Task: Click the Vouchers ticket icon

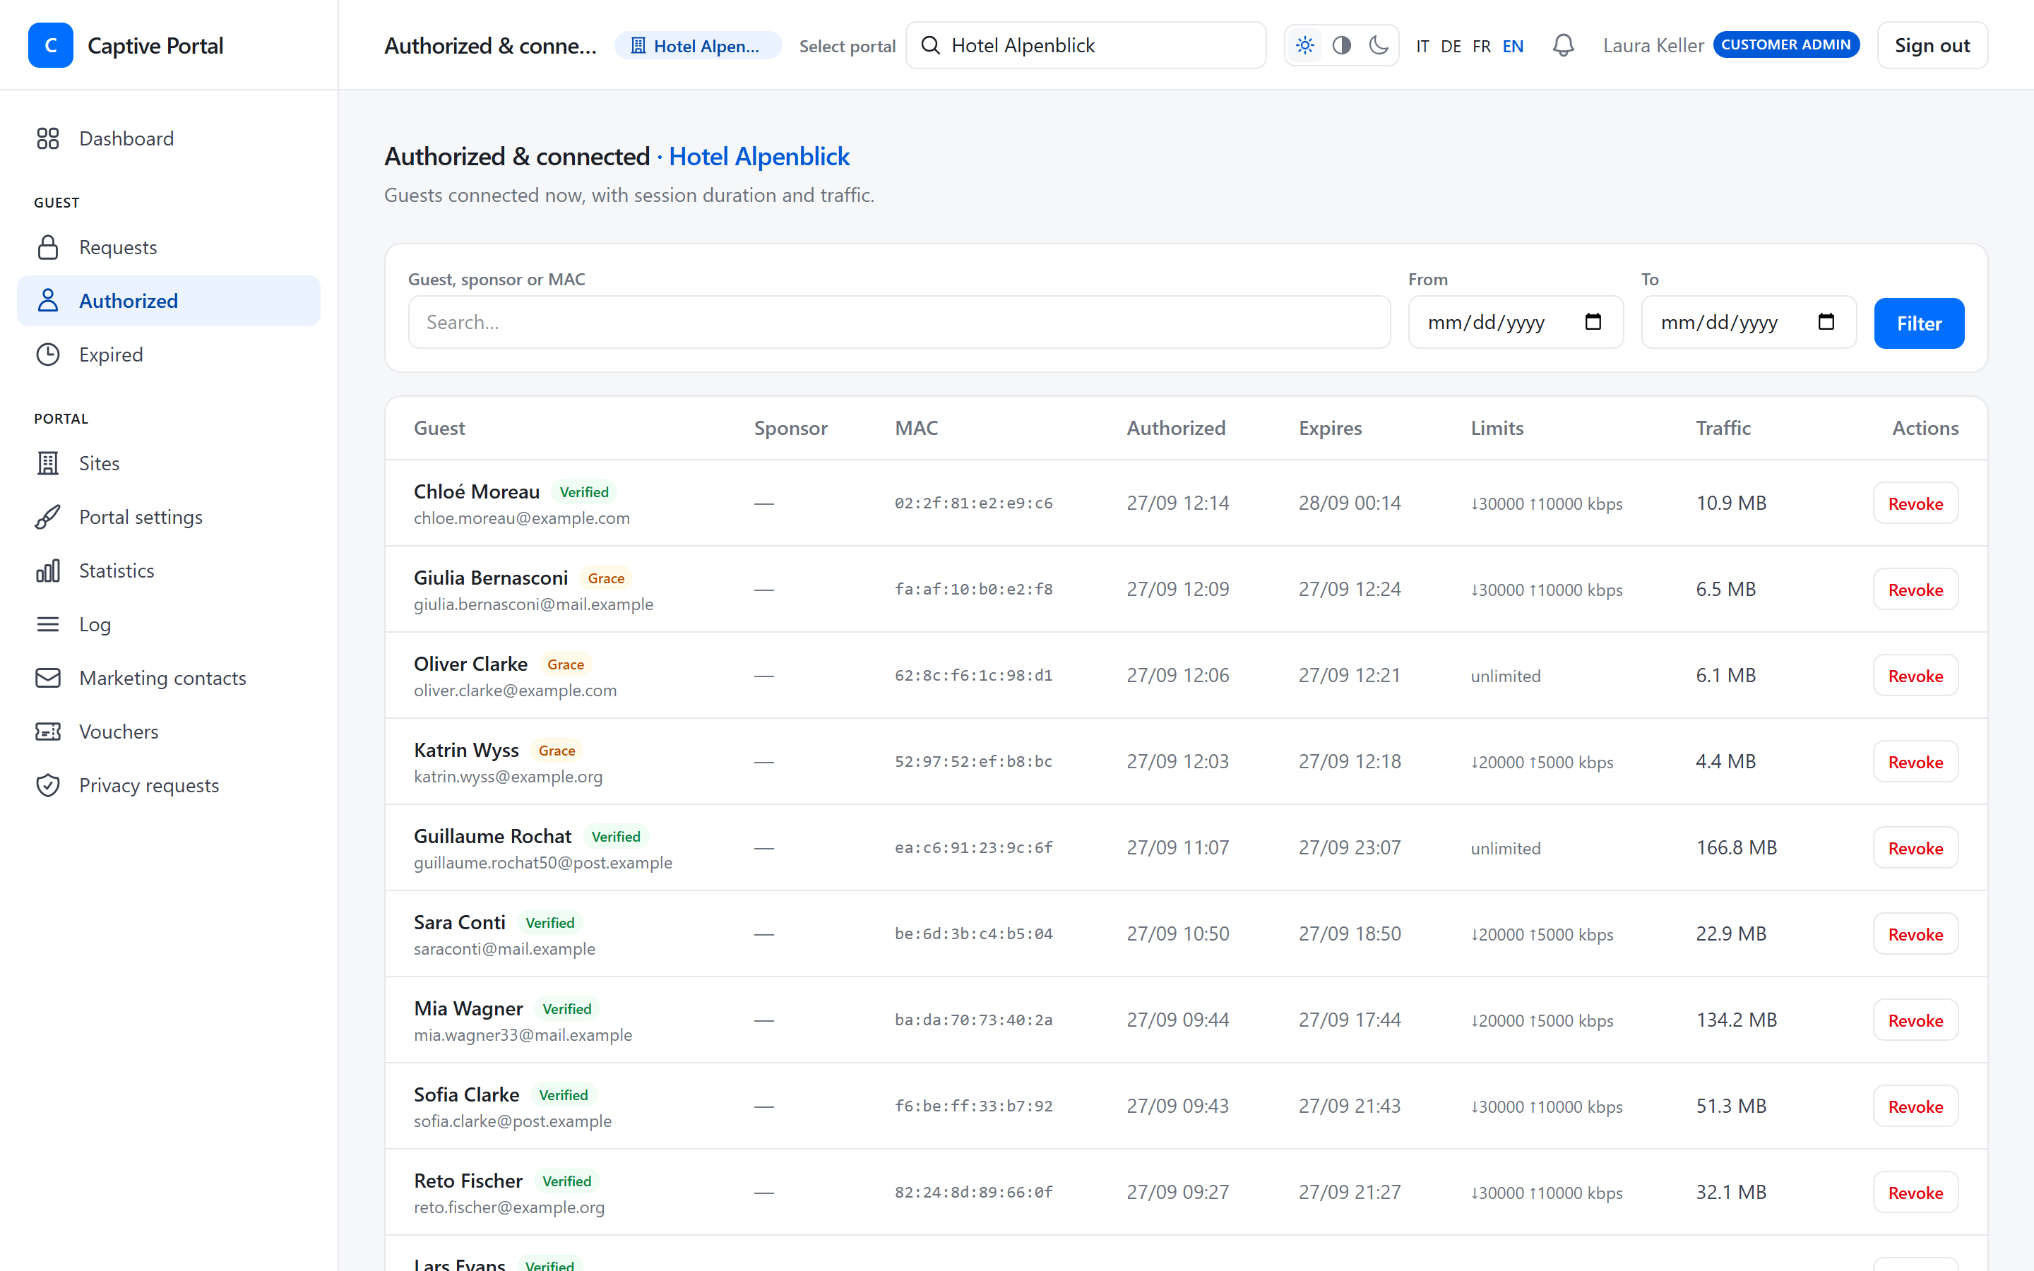Action: (x=48, y=732)
